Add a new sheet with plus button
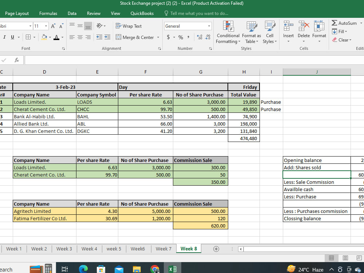 216,249
